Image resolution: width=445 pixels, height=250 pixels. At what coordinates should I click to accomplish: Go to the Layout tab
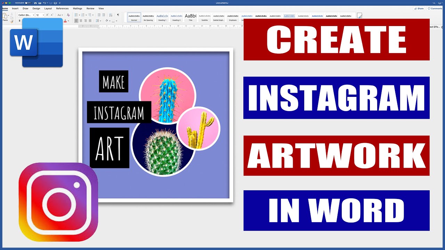[x=48, y=8]
